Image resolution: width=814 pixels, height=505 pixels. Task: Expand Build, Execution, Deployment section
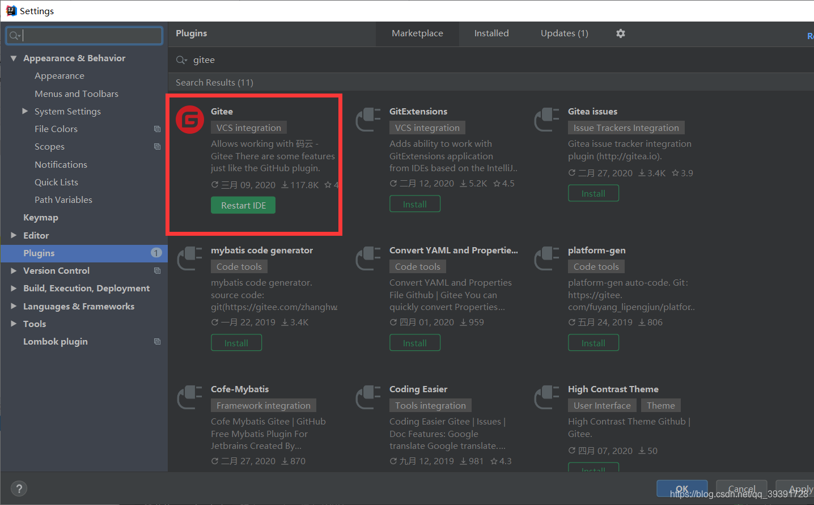(x=14, y=288)
